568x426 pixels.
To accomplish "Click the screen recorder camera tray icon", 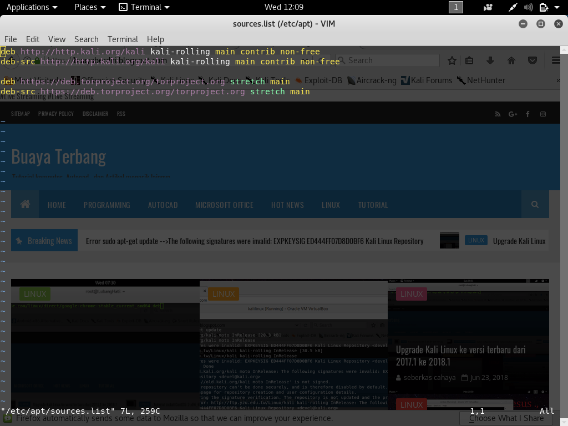I will 488,7.
